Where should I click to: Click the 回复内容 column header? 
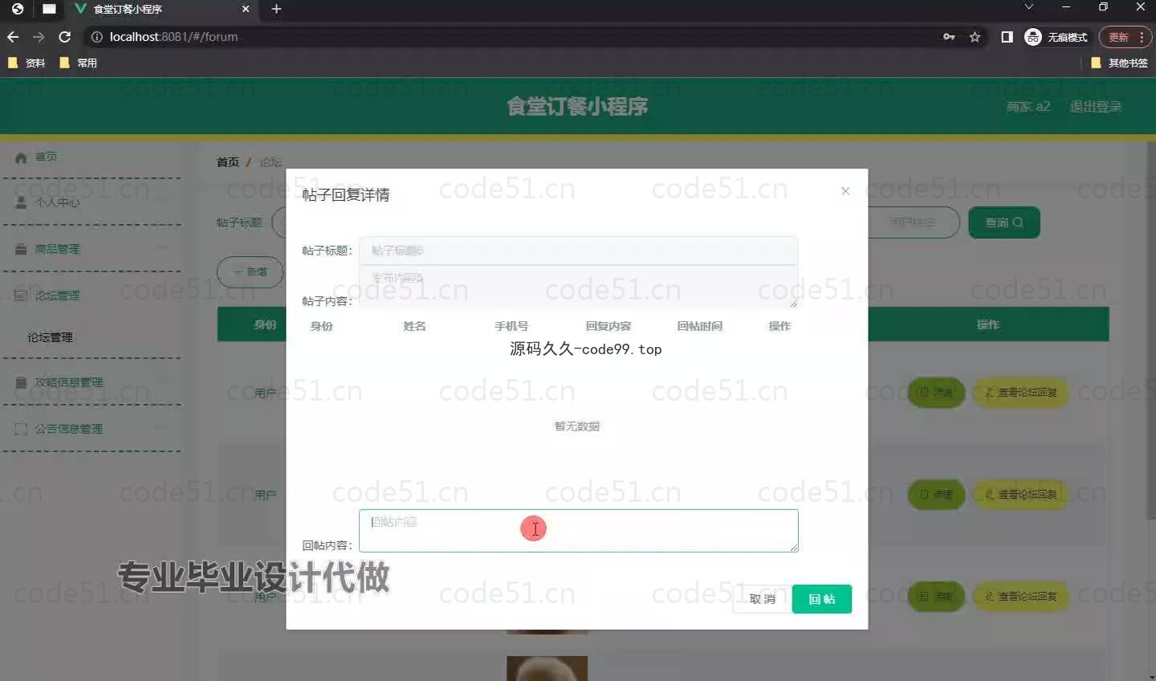609,326
